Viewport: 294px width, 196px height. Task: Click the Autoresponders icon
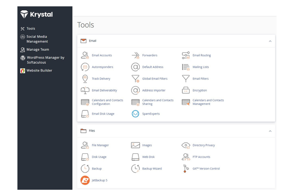[85, 67]
